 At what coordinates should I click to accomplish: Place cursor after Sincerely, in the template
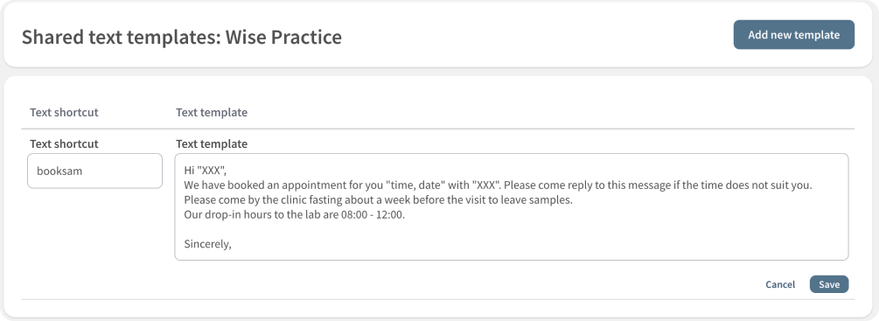point(232,244)
